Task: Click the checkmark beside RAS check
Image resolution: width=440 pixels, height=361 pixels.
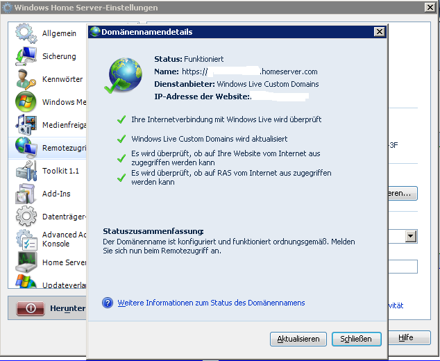Action: [121, 178]
